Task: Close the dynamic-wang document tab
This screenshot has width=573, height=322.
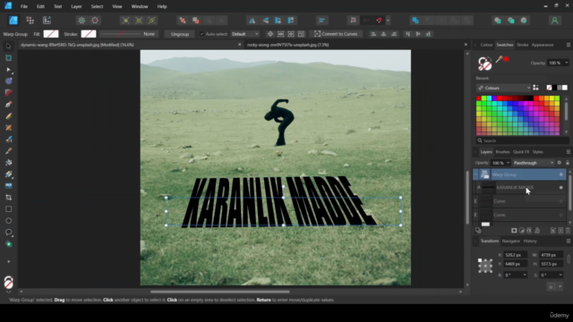Action: (x=239, y=45)
